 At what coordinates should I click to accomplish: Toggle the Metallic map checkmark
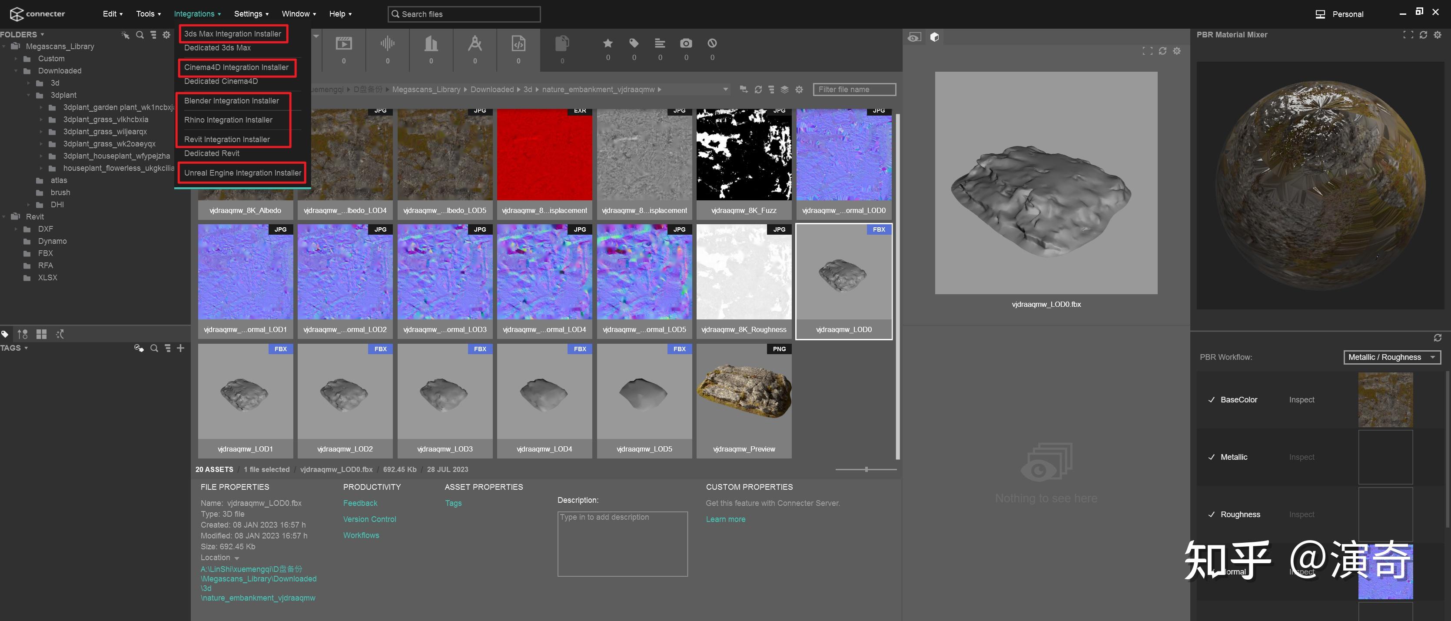[1211, 457]
